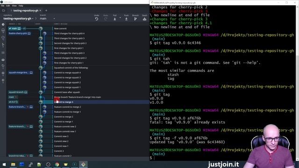Image resolution: width=299 pixels, height=168 pixels.
Task: Open the Tags sidebar icon
Action: click(3, 66)
